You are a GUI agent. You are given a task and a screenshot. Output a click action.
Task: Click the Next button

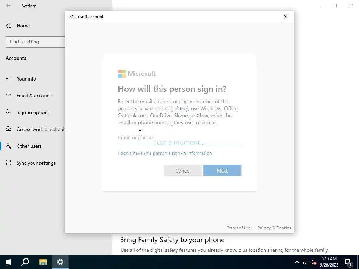(222, 171)
